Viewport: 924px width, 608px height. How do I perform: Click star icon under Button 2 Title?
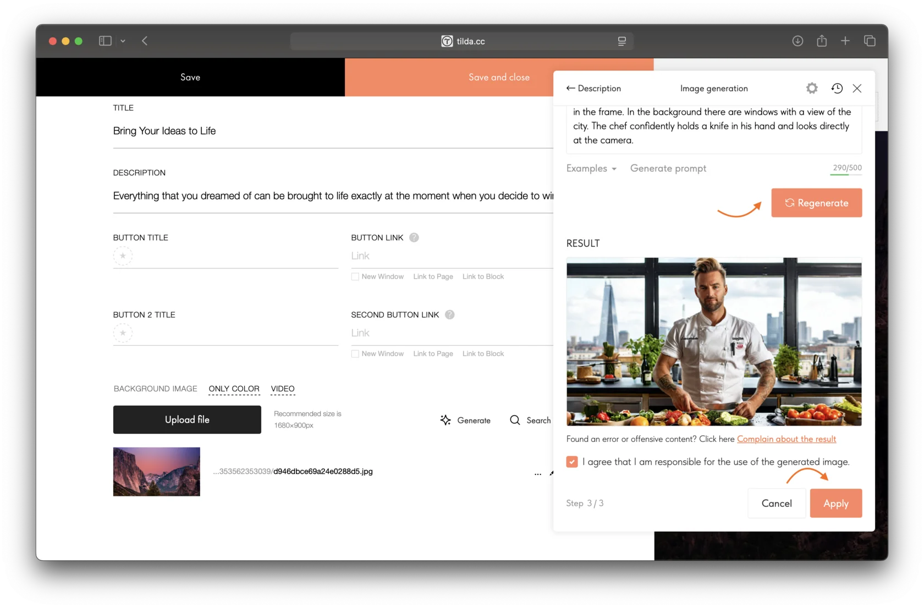tap(123, 333)
